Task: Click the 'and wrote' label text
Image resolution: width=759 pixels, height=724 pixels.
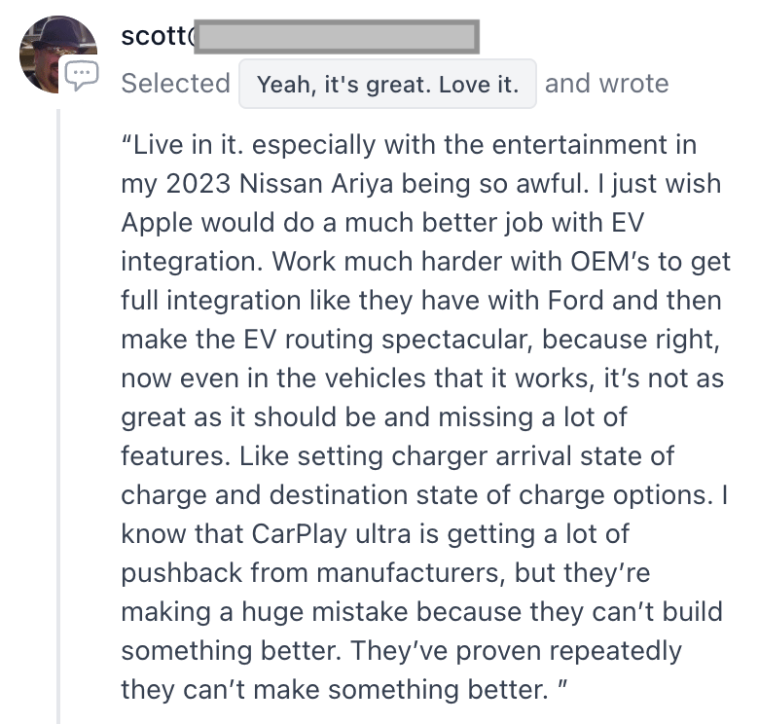Action: click(606, 84)
